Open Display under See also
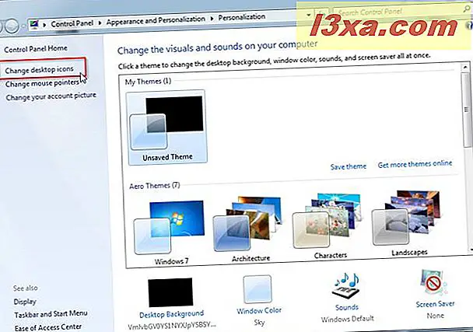The image size is (473, 332). 25,302
